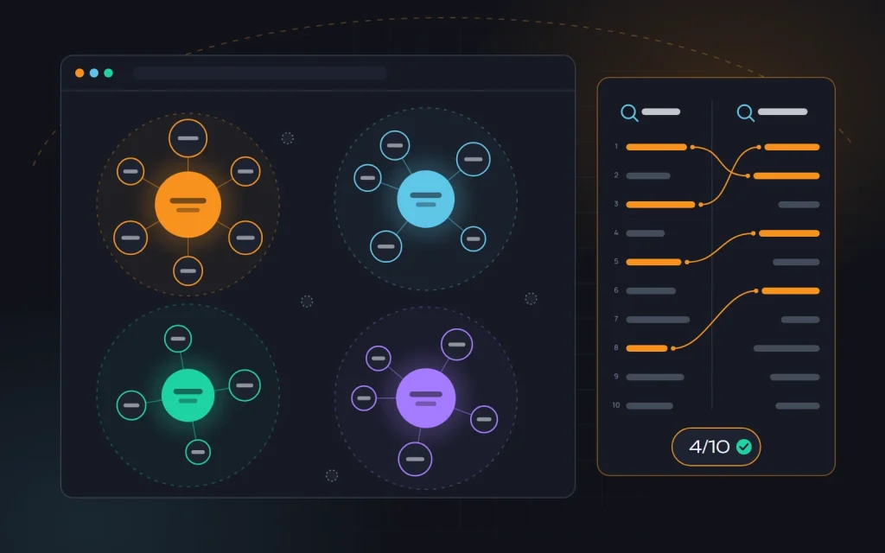
Task: Click topmost satellite node of orange cluster
Action: pos(188,138)
